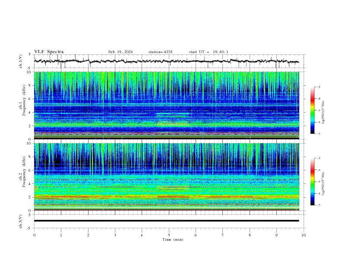Click inside the ch.1 spectrogram panel
This screenshot has height=264, width=342.
click(x=167, y=105)
